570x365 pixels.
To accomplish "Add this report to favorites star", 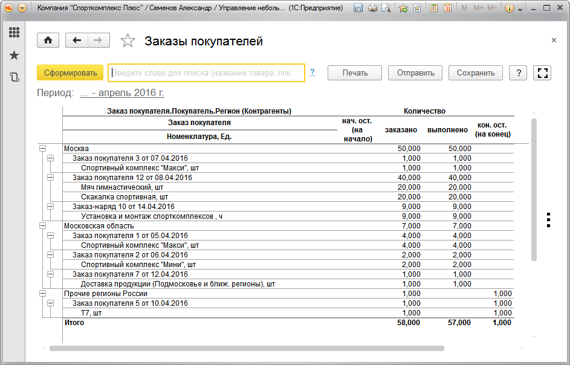I will click(128, 41).
